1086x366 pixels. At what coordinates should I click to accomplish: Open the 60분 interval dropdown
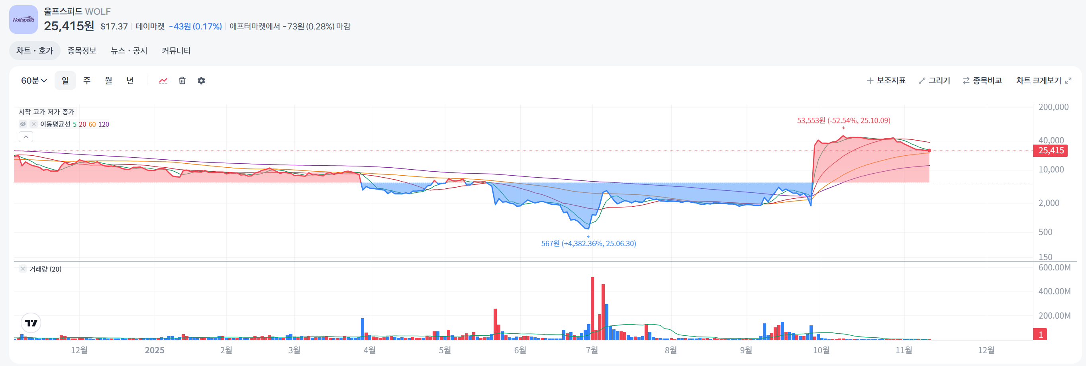(34, 80)
